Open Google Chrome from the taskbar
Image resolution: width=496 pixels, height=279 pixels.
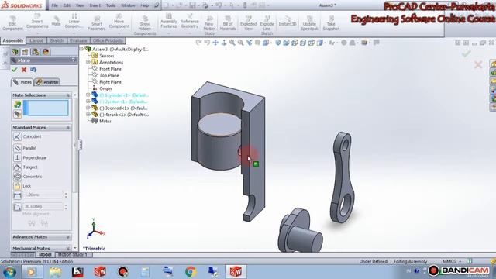point(191,272)
